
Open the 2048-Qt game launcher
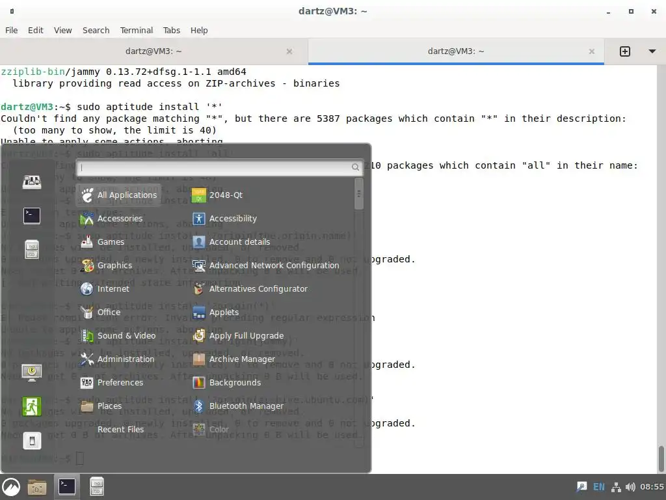click(x=217, y=195)
